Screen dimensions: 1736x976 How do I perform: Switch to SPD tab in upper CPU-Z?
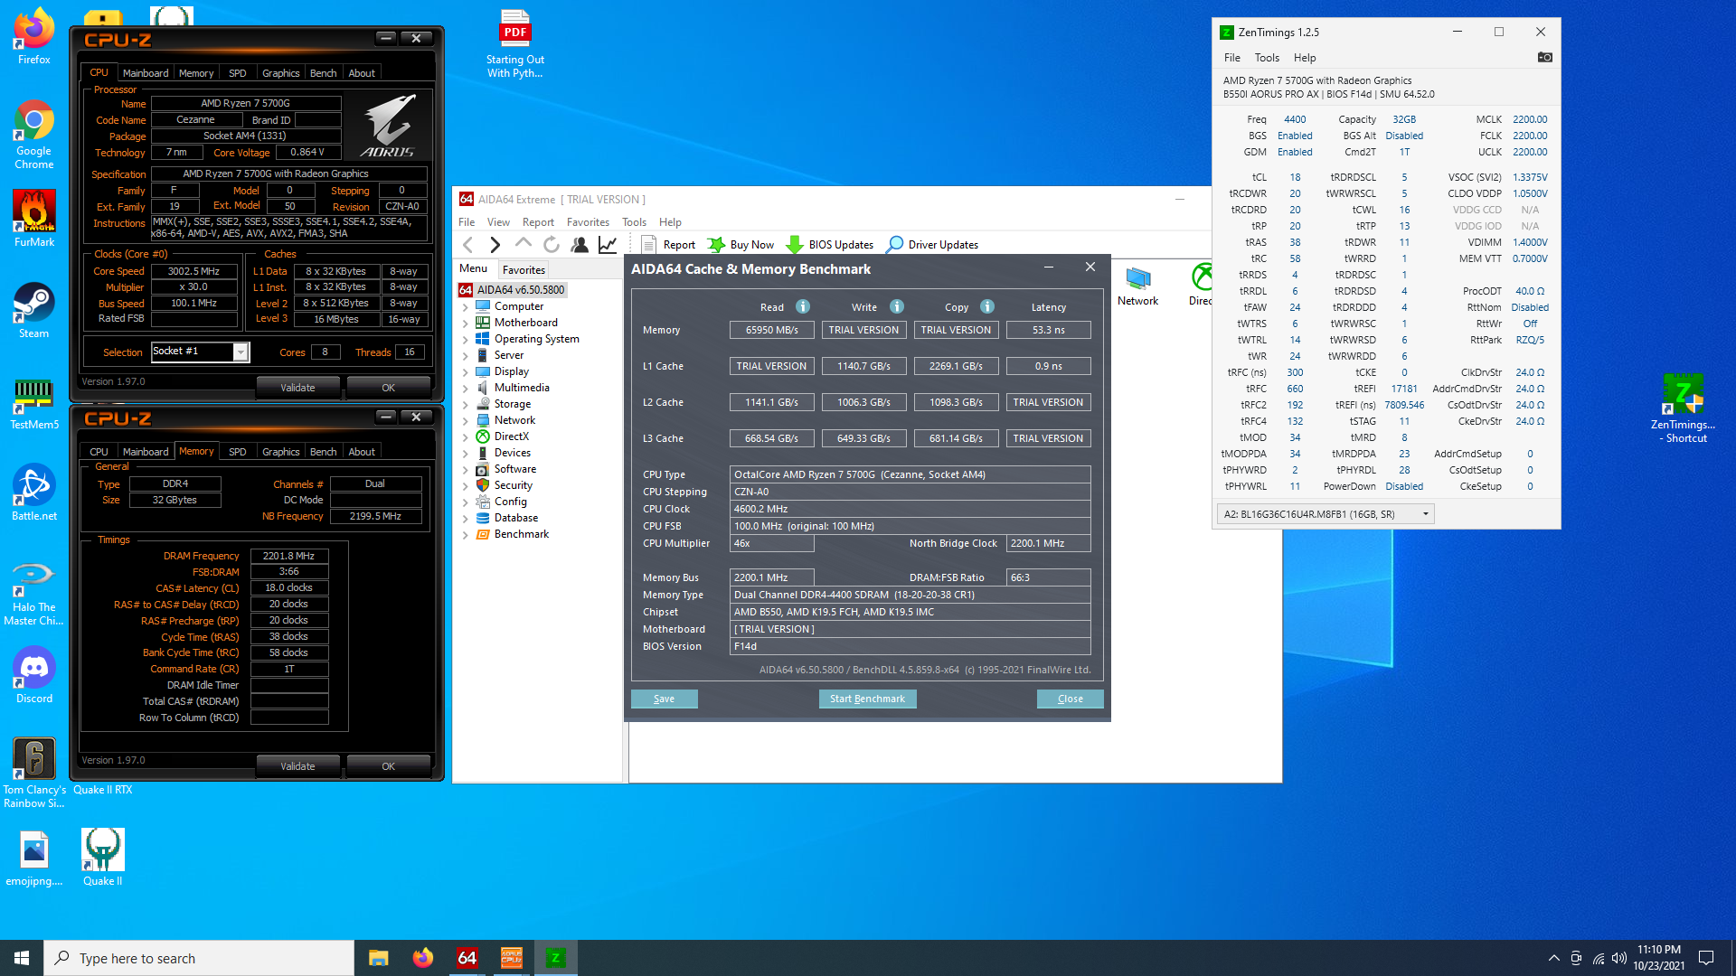click(x=237, y=73)
